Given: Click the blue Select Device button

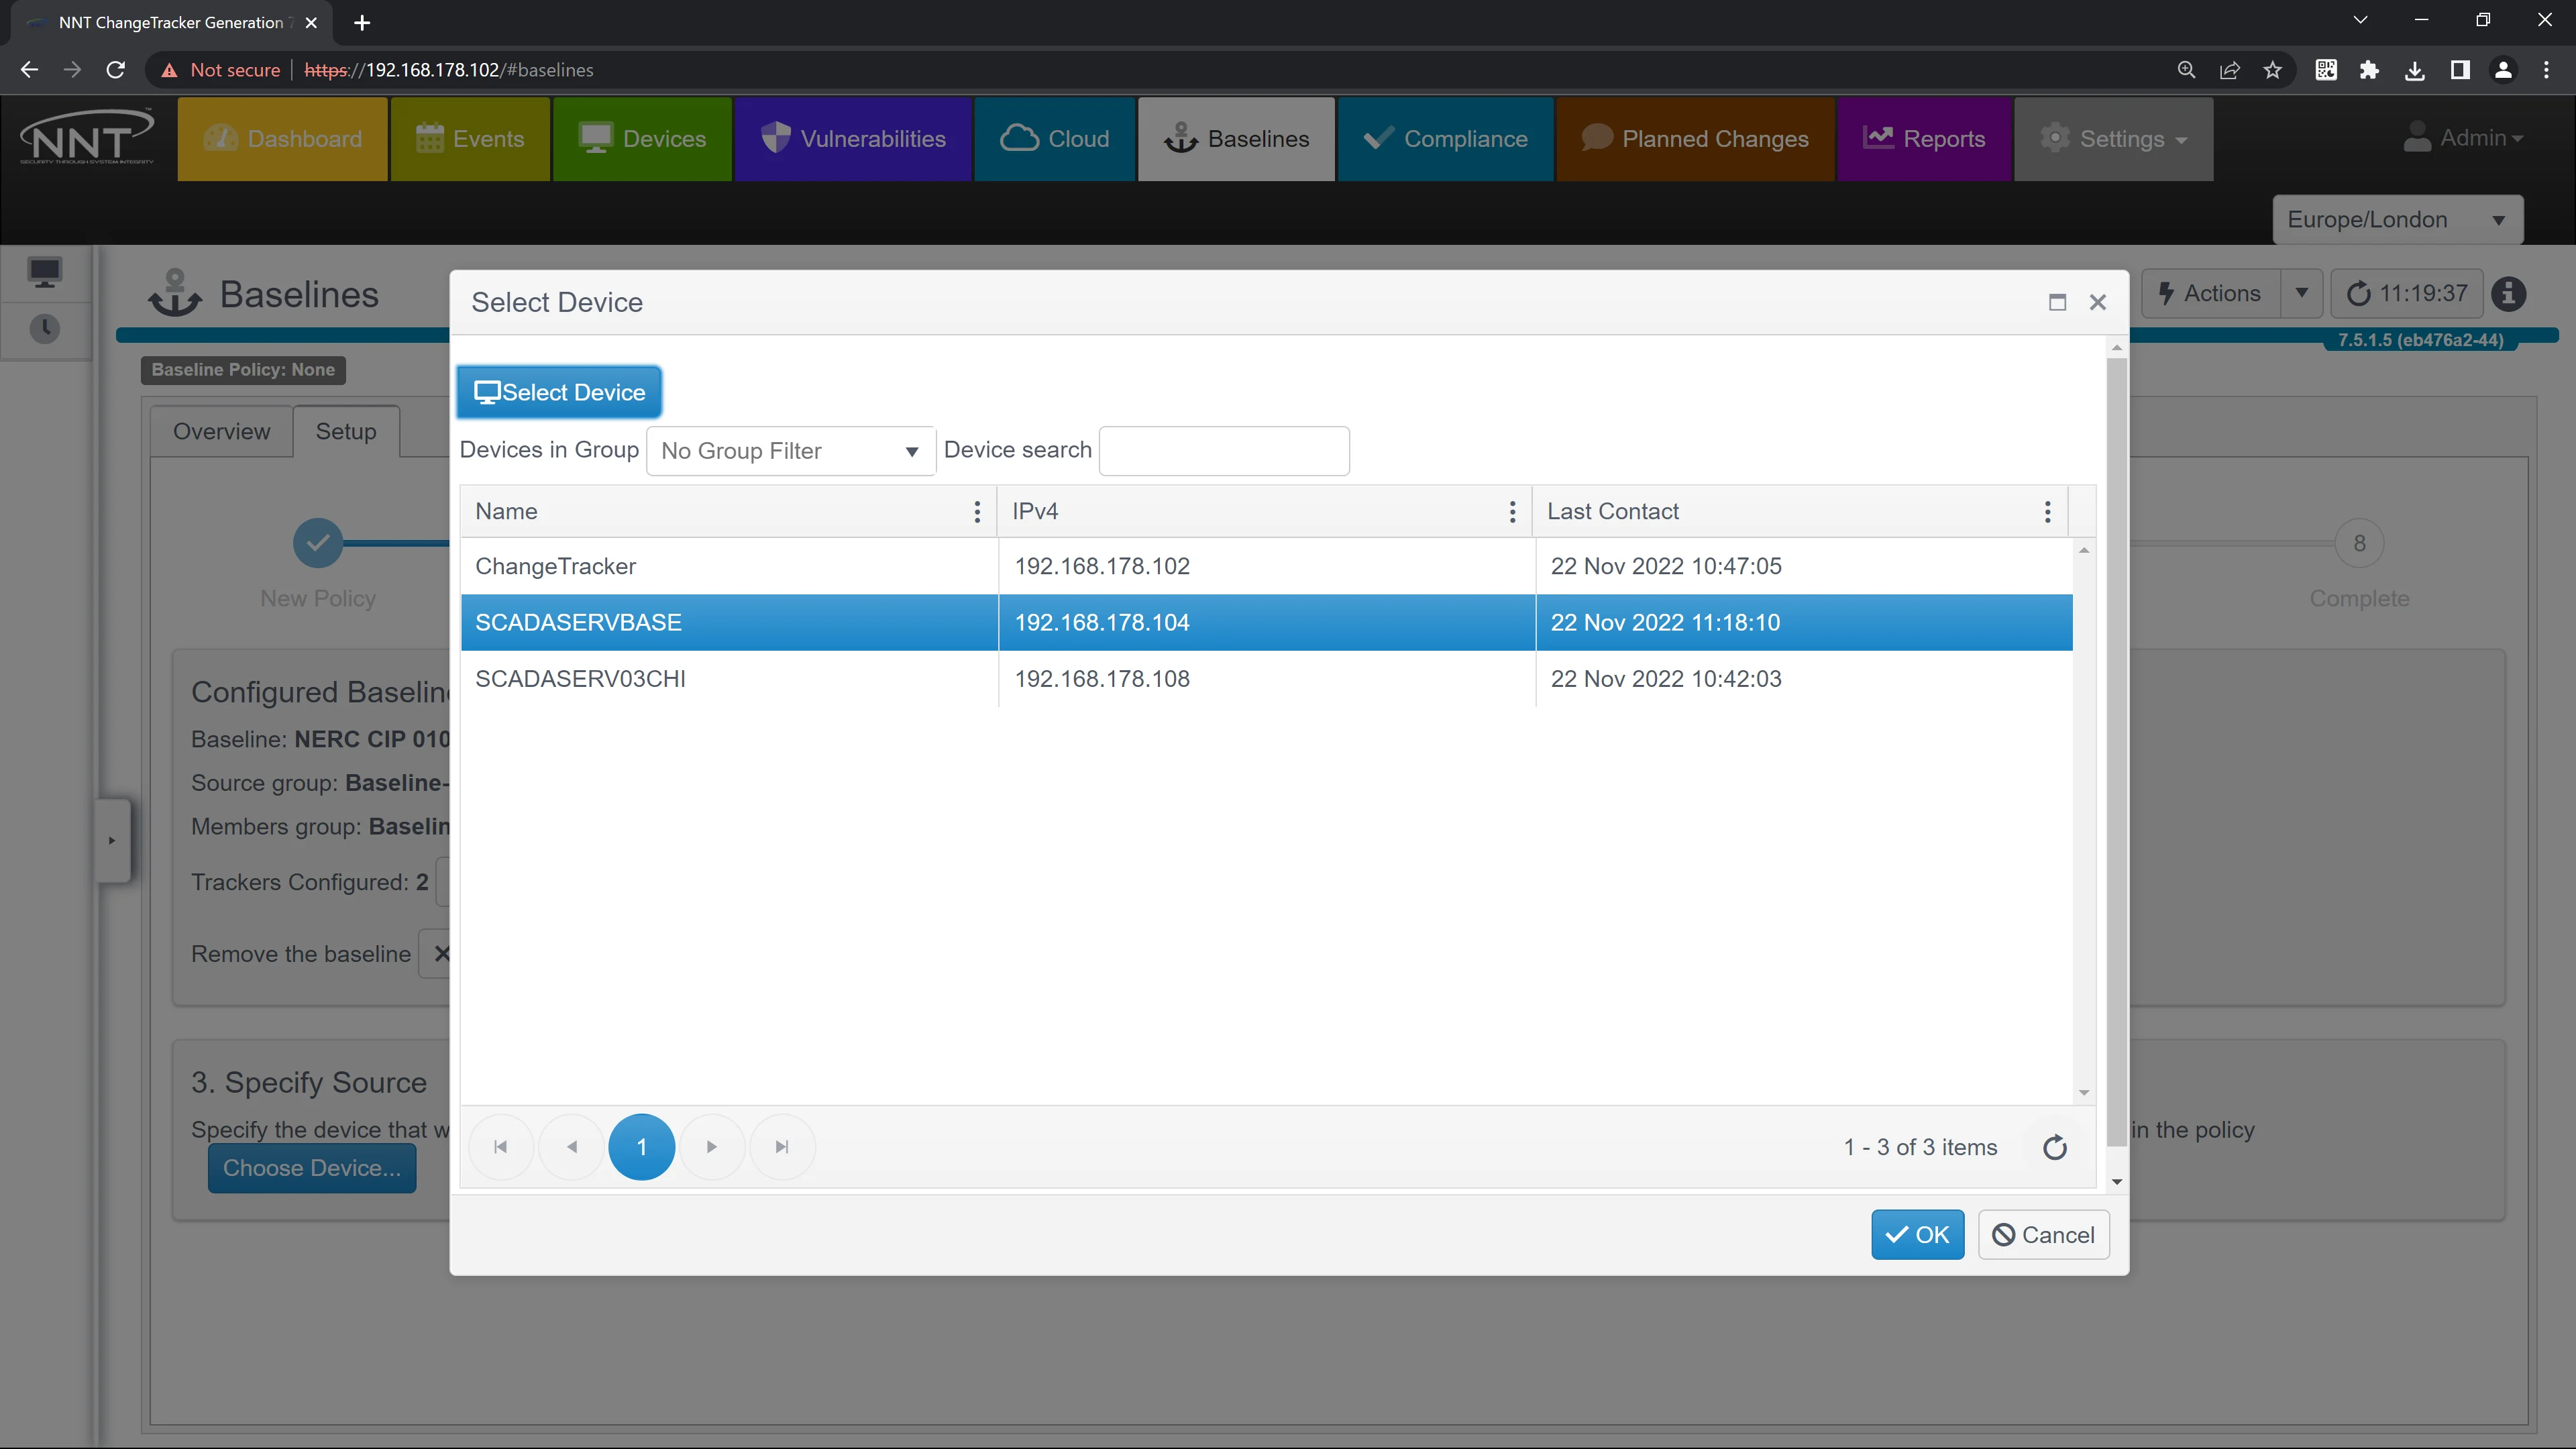Looking at the screenshot, I should (x=559, y=392).
